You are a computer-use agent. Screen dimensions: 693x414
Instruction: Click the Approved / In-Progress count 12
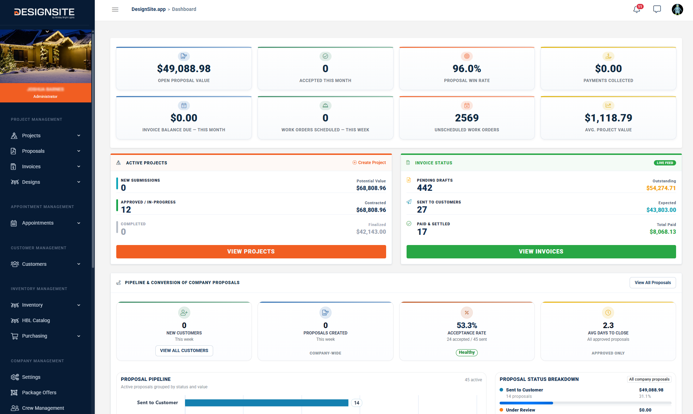click(126, 210)
